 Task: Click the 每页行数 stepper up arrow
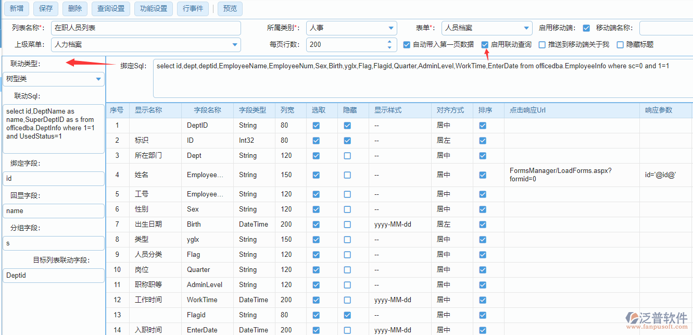click(389, 42)
